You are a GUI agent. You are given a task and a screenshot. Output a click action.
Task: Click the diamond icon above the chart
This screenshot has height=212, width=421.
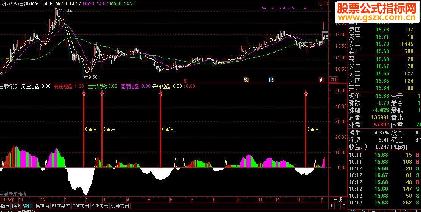coord(320,3)
